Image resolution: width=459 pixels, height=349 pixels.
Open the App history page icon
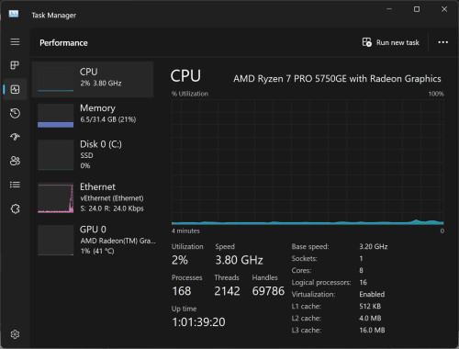[15, 113]
